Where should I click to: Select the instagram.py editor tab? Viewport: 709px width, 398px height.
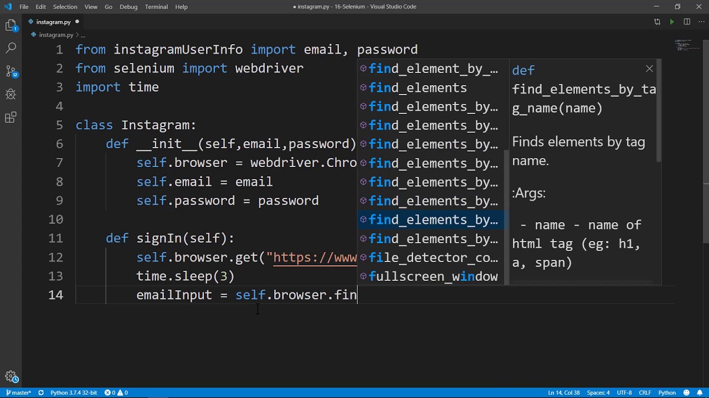[x=54, y=22]
